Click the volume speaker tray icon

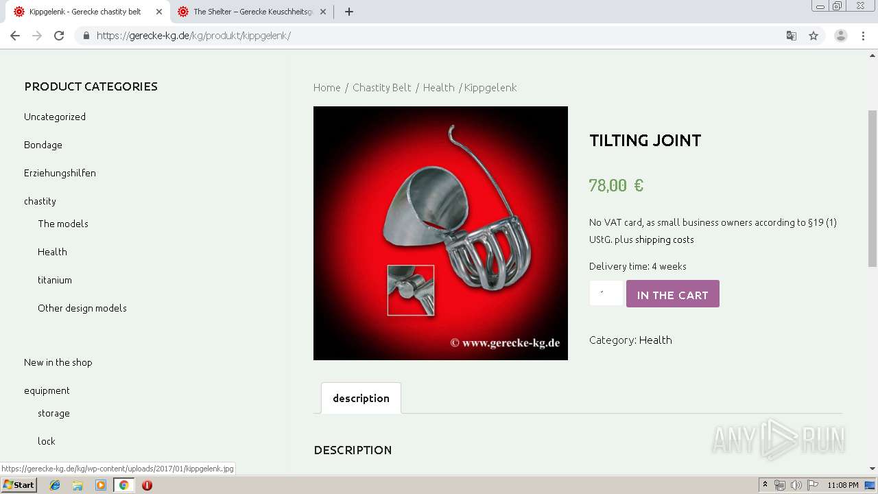(796, 485)
